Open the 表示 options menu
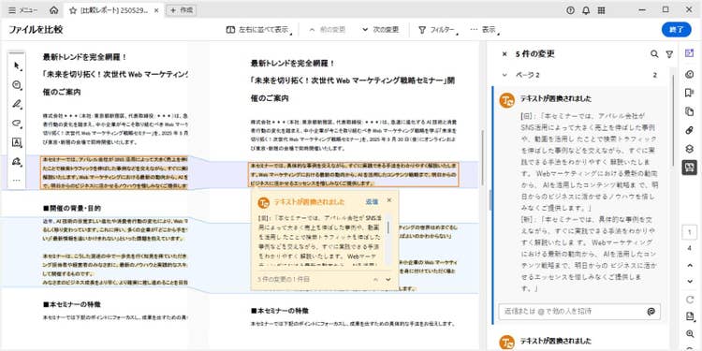This screenshot has width=702, height=351. (485, 30)
